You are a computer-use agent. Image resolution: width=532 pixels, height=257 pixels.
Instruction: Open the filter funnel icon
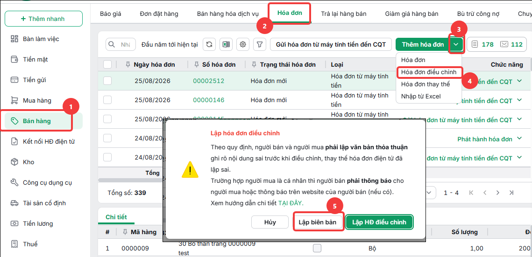click(260, 44)
